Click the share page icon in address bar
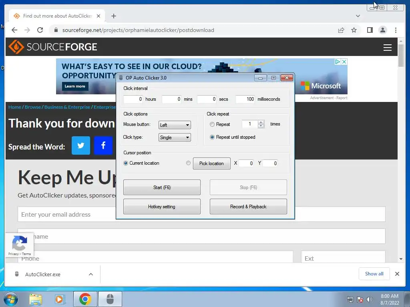410x307 pixels. (x=341, y=30)
